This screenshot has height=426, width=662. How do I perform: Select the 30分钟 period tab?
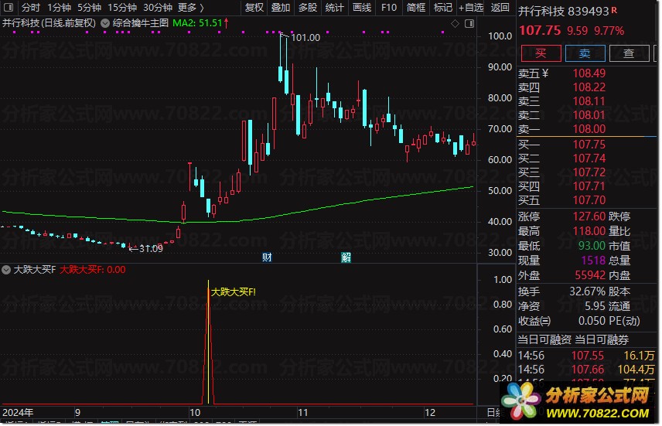158,7
